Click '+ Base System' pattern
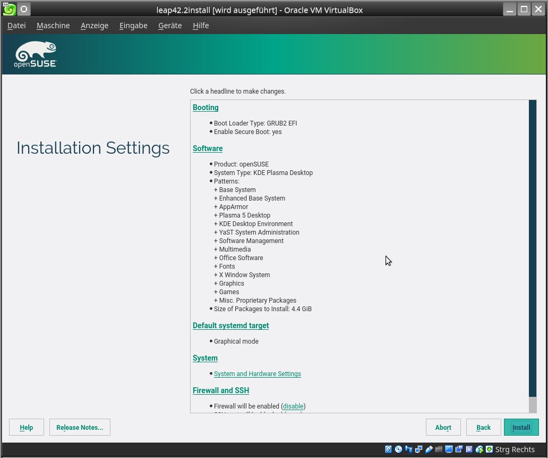This screenshot has height=458, width=548. (x=235, y=190)
